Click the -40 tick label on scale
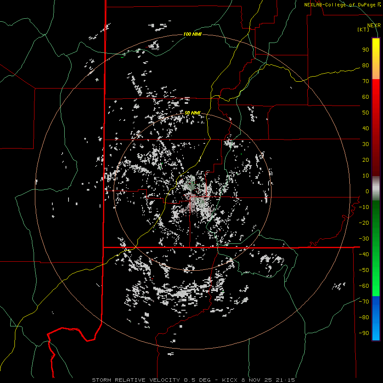 coord(364,254)
